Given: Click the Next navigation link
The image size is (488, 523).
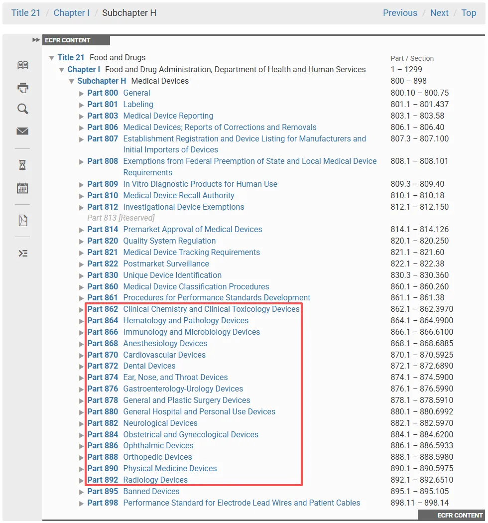Looking at the screenshot, I should pos(439,12).
